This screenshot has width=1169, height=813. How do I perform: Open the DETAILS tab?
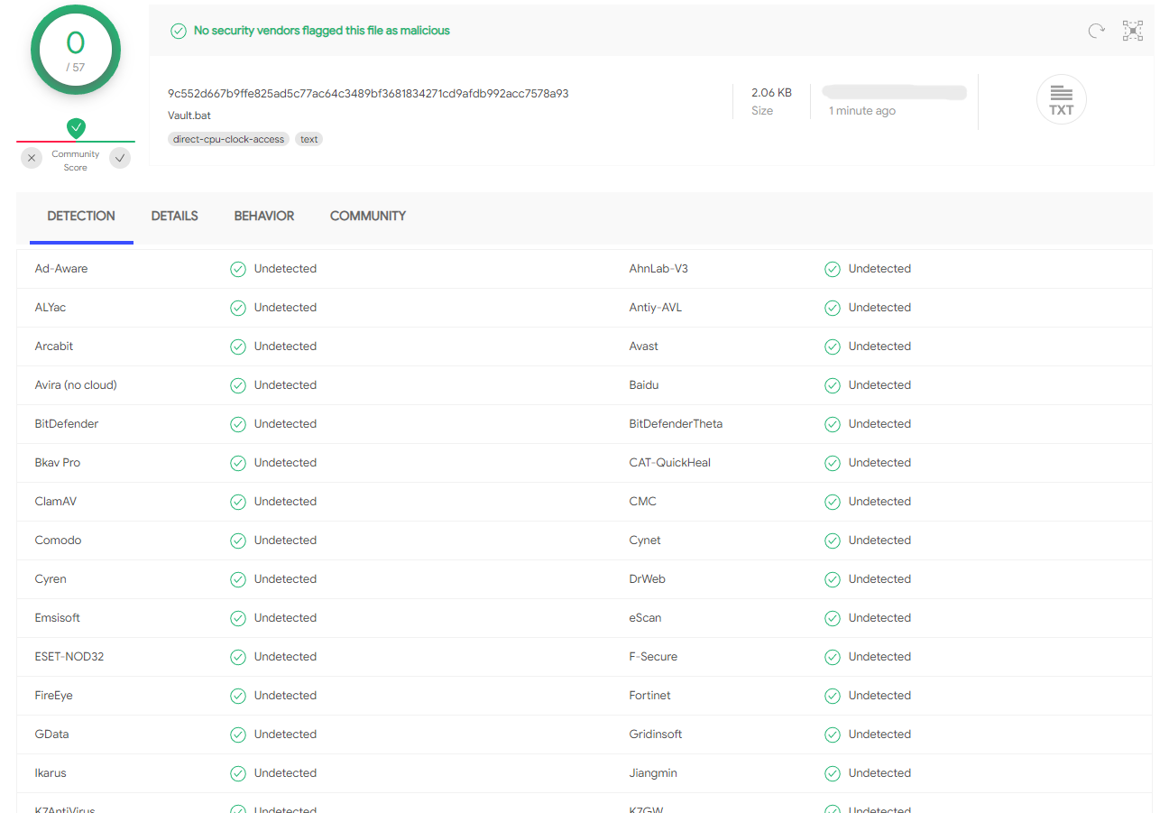(175, 217)
